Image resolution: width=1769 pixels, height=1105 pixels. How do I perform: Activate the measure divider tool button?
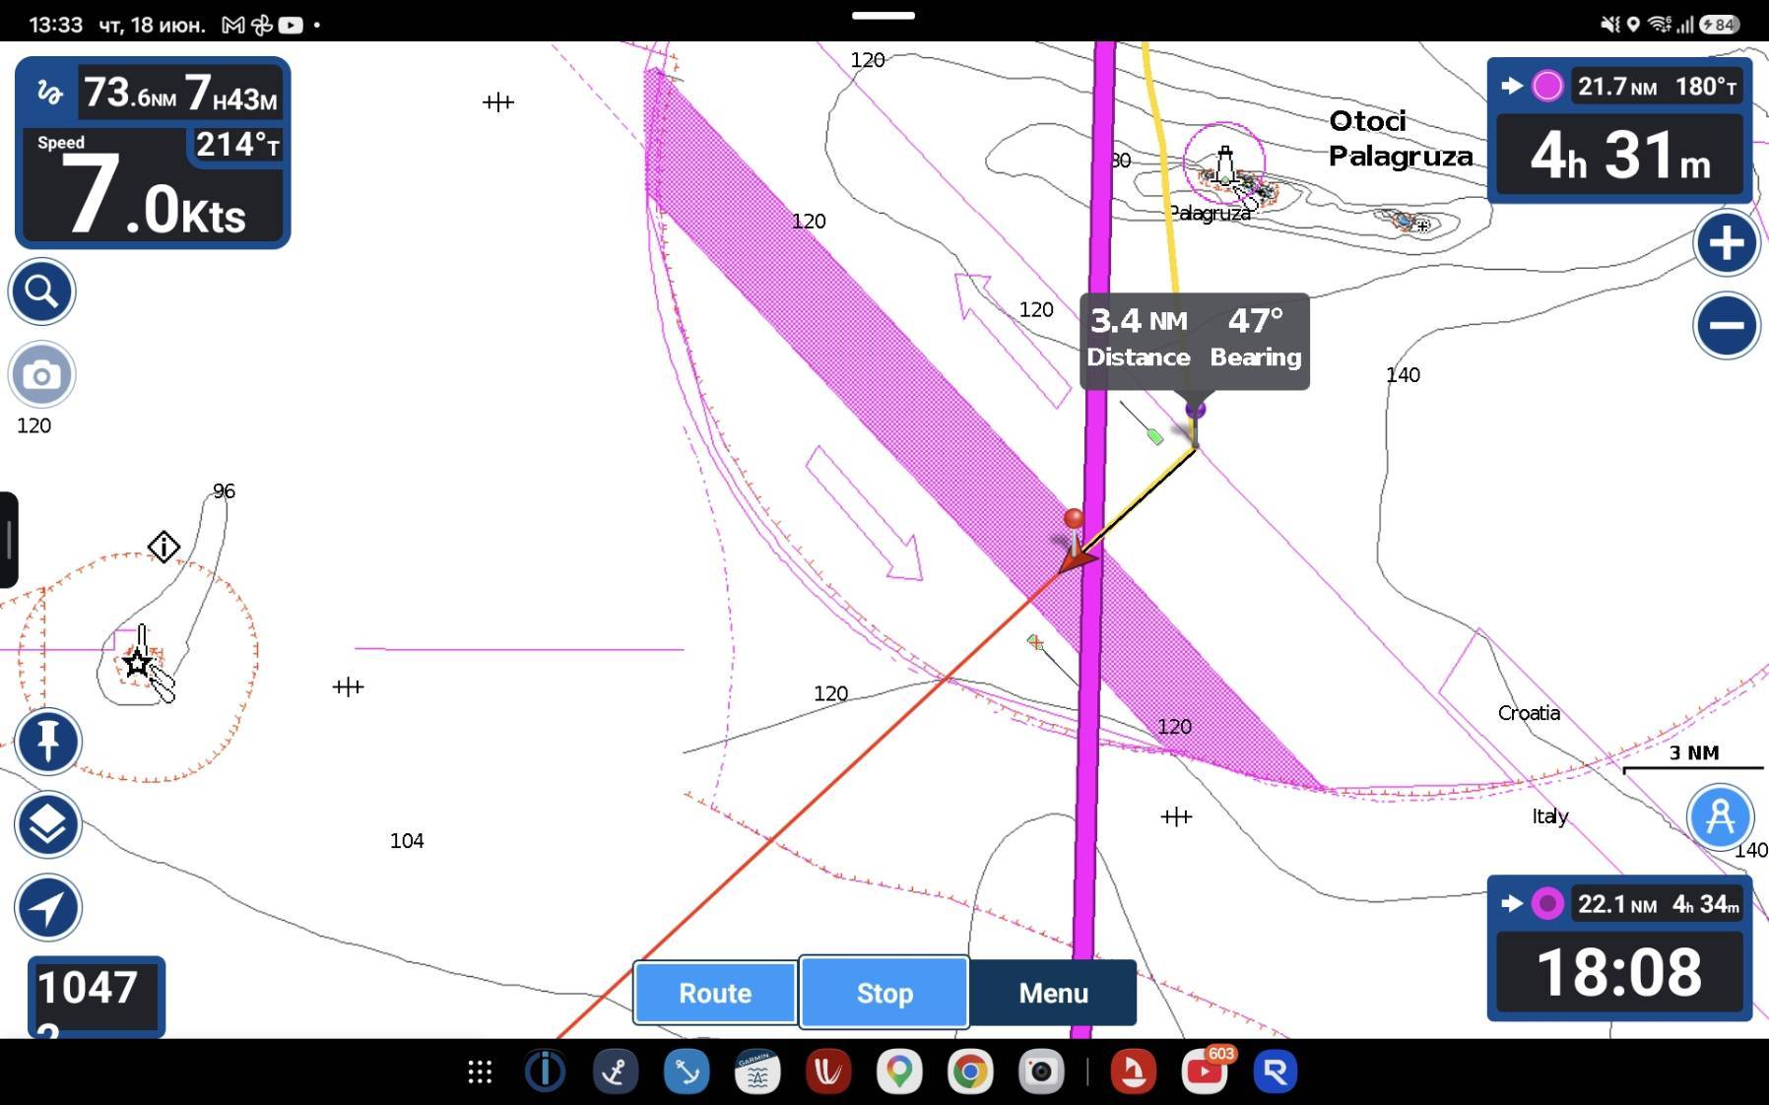click(1720, 816)
